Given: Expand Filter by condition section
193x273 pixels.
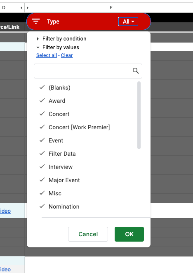Looking at the screenshot, I should [x=61, y=39].
